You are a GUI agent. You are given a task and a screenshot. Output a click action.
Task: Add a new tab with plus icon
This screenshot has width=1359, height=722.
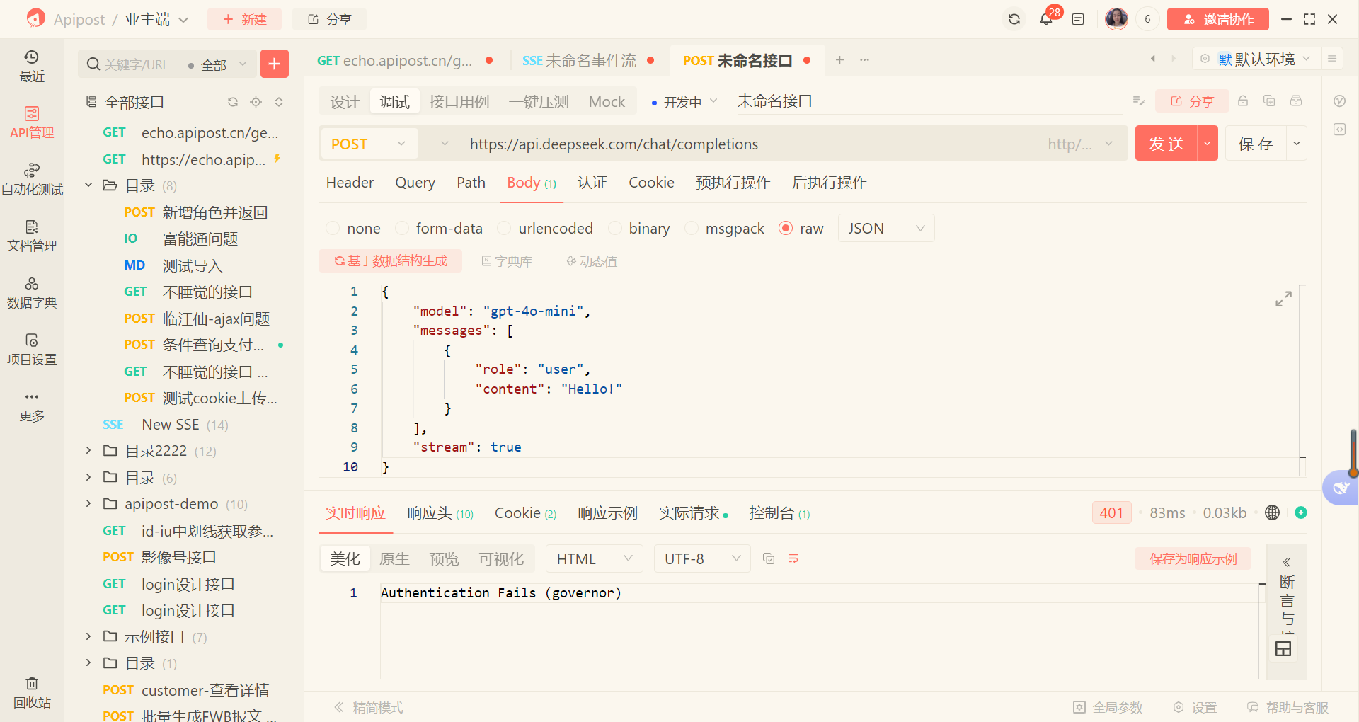click(839, 60)
